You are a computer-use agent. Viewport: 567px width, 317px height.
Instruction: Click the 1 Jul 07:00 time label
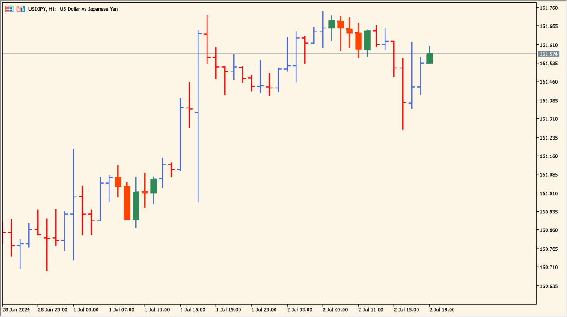click(121, 310)
